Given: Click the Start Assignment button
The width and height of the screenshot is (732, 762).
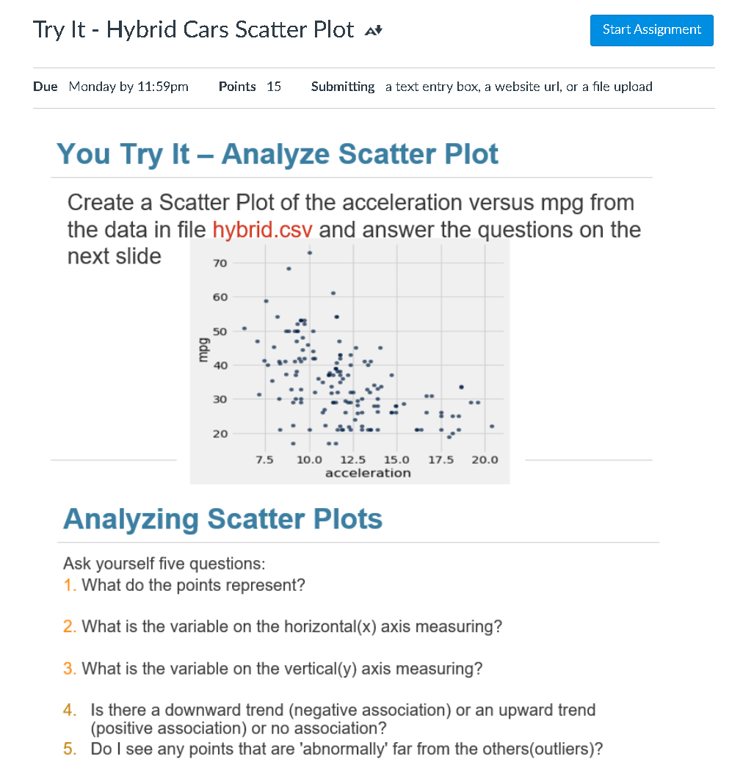Looking at the screenshot, I should (651, 30).
